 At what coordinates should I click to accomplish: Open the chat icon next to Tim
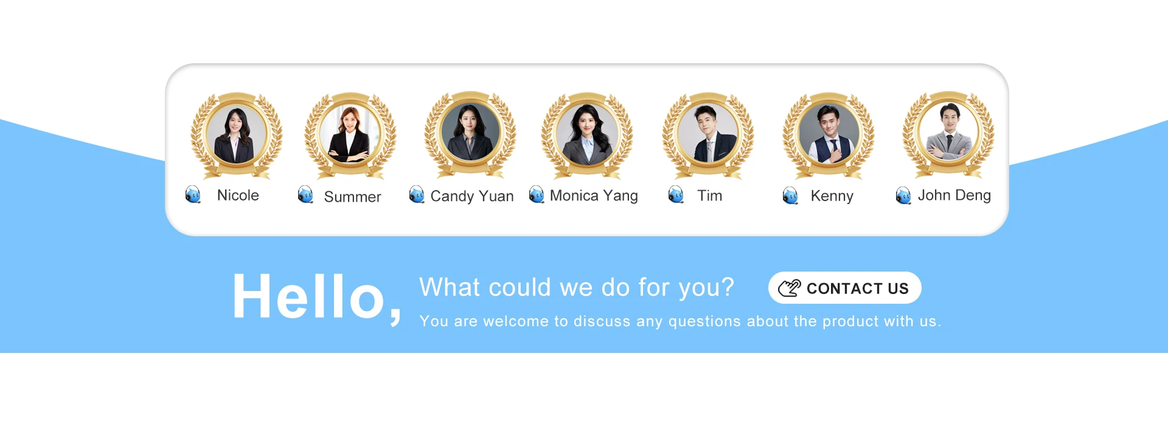coord(676,194)
